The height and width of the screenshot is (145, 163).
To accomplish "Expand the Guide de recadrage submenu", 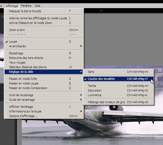I will click(44, 100).
